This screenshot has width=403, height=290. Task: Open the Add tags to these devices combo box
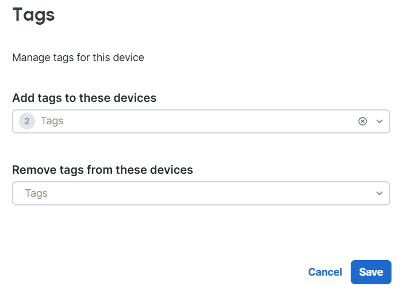201,121
